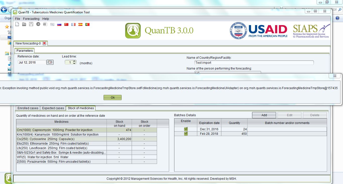Switch the language to Russian
This screenshot has width=343, height=184.
tap(59, 25)
